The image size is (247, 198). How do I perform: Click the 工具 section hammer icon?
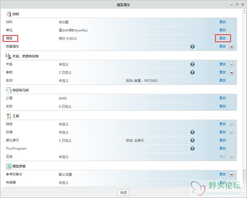pyautogui.click(x=8, y=116)
